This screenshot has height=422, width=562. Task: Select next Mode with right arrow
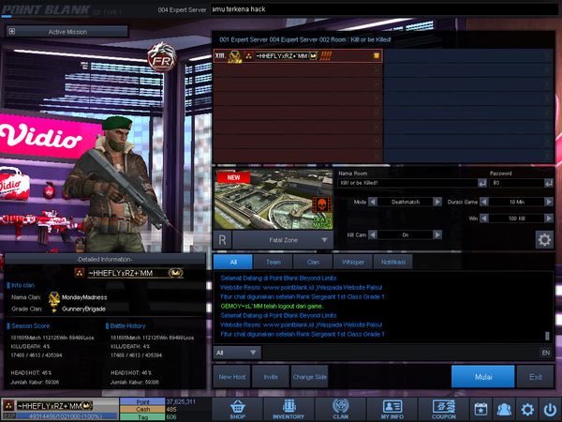(437, 202)
